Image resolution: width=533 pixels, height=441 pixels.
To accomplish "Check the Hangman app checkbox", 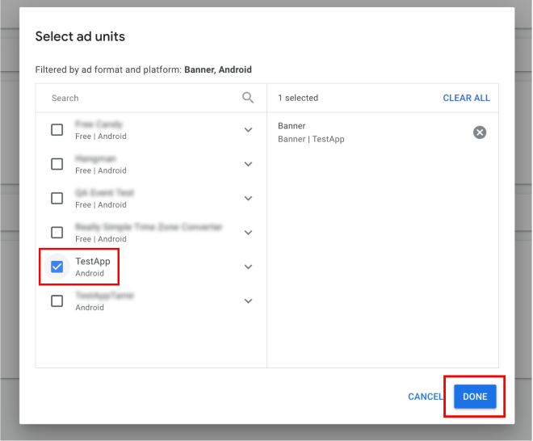I will pos(57,164).
